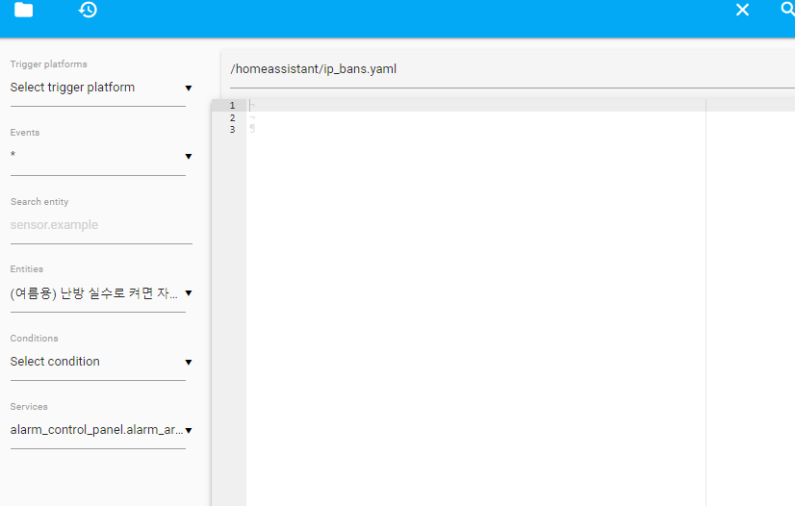The image size is (795, 506).
Task: Open the Events dropdown showing asterisk
Action: [101, 156]
